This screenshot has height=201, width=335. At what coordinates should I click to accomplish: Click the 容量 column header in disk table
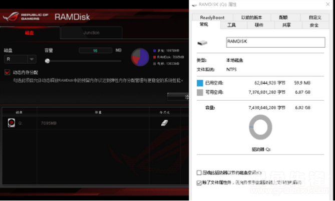pos(98,112)
